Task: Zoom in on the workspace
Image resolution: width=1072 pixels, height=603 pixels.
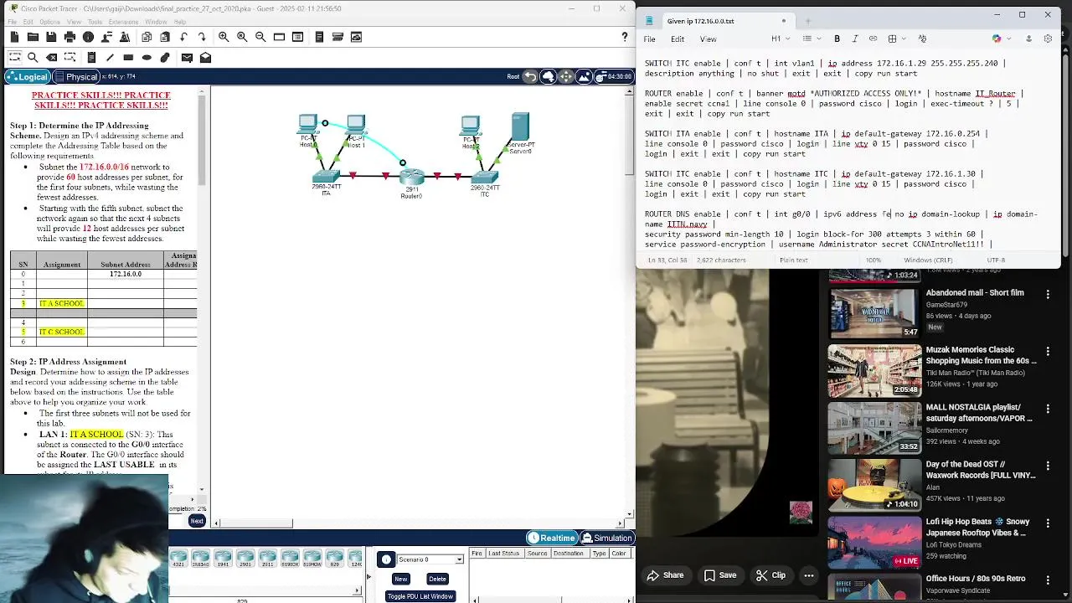Action: 224,37
